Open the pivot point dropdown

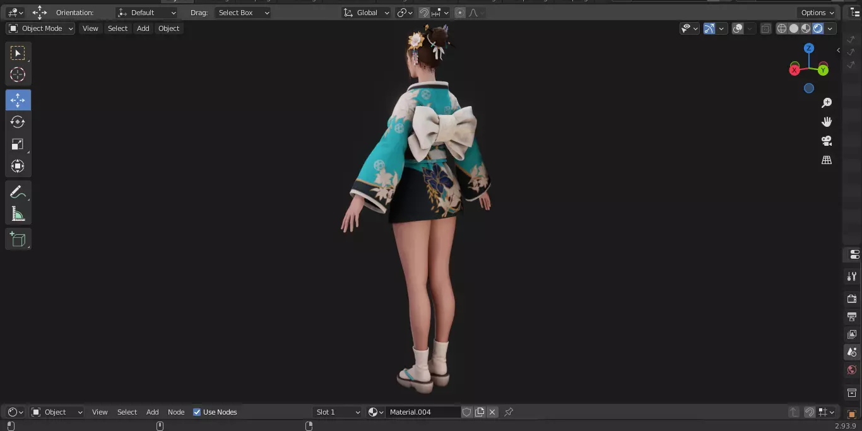(x=405, y=13)
